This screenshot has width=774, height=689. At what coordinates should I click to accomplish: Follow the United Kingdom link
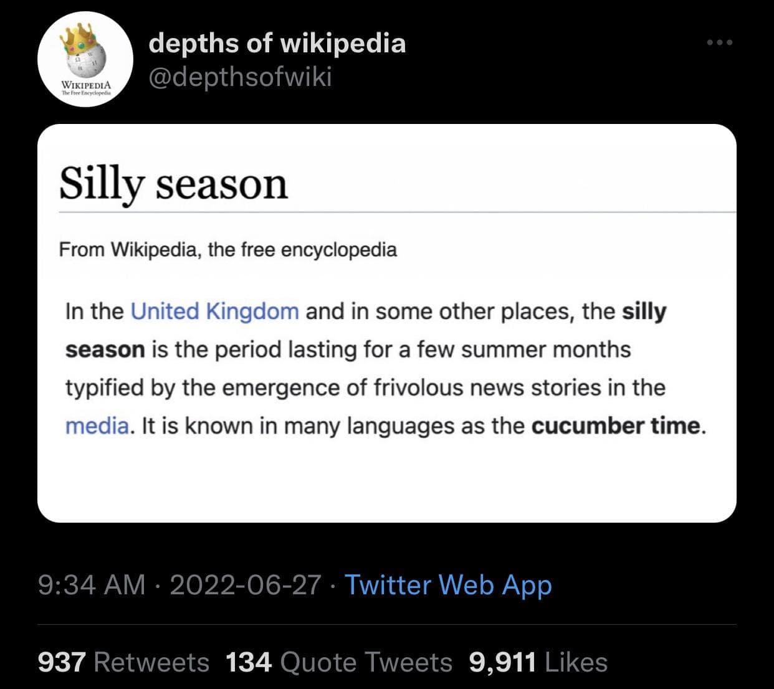click(x=214, y=311)
